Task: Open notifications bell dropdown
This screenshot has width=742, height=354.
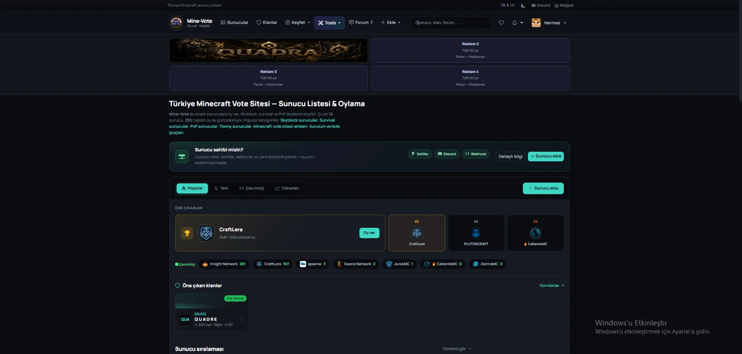Action: point(517,23)
